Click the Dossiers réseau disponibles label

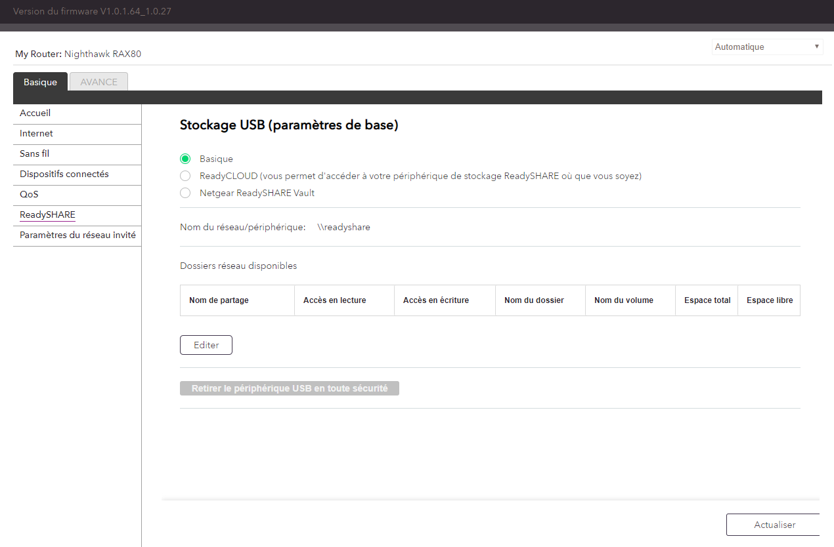(238, 266)
